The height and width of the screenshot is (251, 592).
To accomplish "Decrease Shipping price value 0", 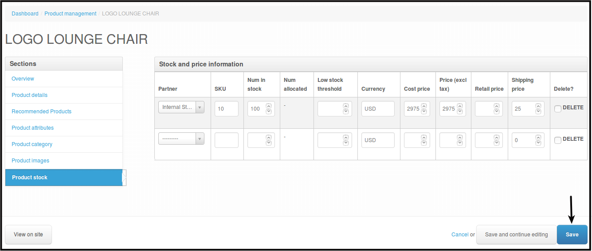I will 538,143.
